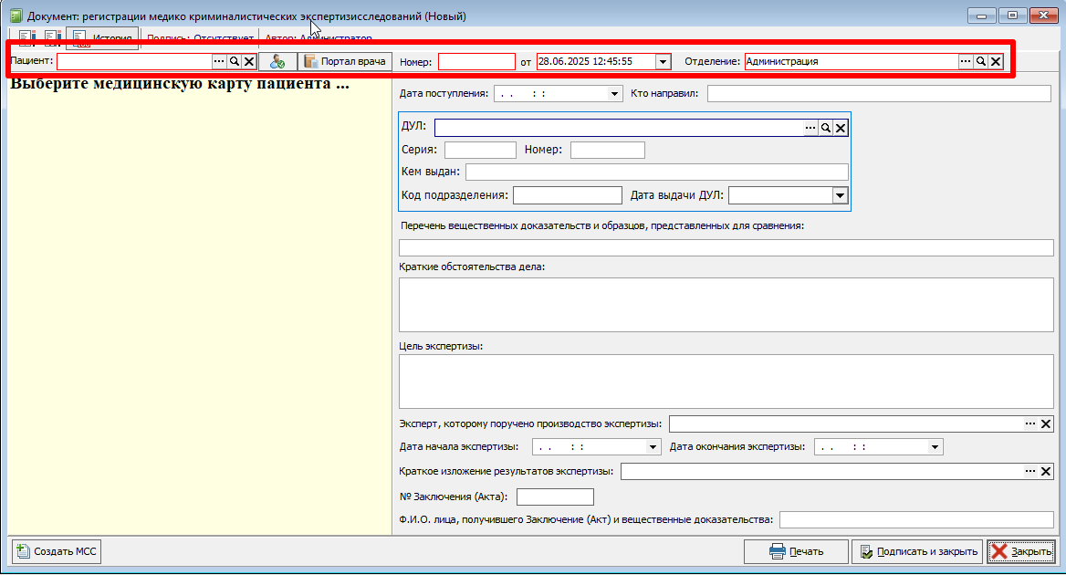1066x575 pixels.
Task: Click Подписать и закрыть button
Action: (918, 551)
